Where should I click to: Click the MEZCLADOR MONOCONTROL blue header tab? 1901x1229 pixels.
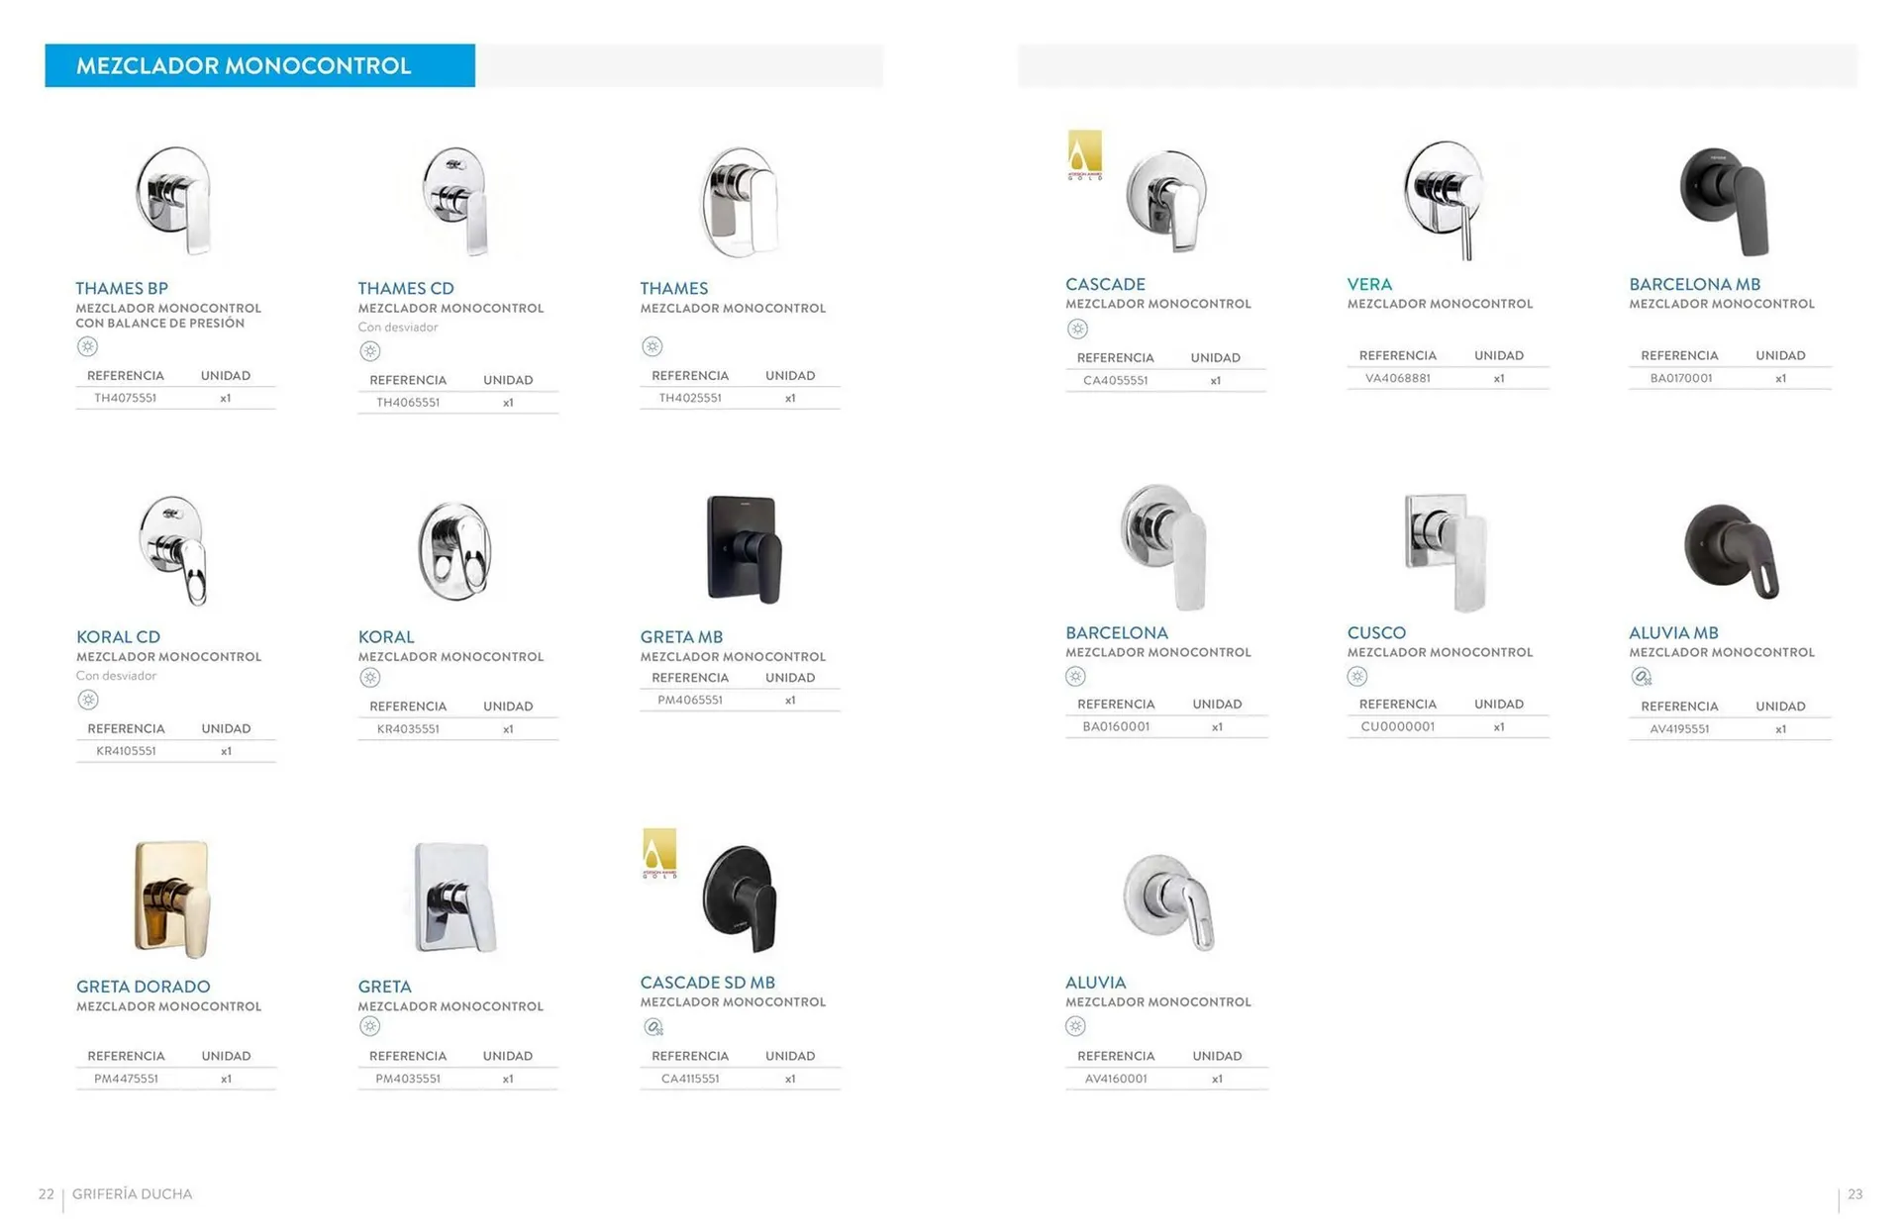coord(259,66)
